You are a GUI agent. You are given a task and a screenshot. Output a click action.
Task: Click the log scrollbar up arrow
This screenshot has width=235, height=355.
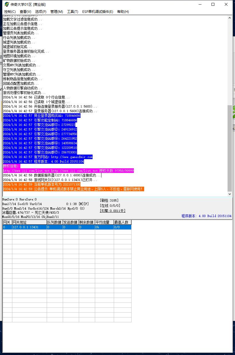(x=230, y=18)
